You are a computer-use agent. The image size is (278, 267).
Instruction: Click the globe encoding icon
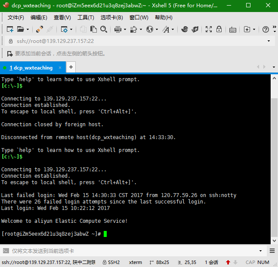coord(149,29)
